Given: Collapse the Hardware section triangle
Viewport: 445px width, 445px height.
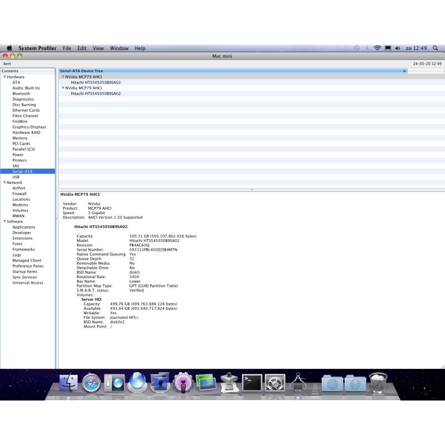Looking at the screenshot, I should pos(4,77).
